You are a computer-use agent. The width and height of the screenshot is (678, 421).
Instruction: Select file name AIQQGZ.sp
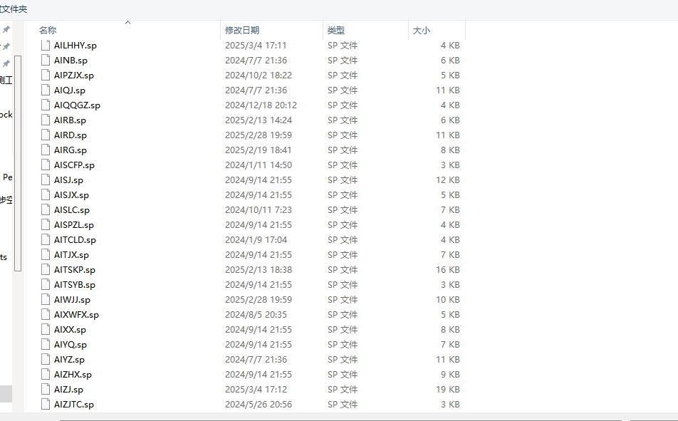click(x=77, y=105)
